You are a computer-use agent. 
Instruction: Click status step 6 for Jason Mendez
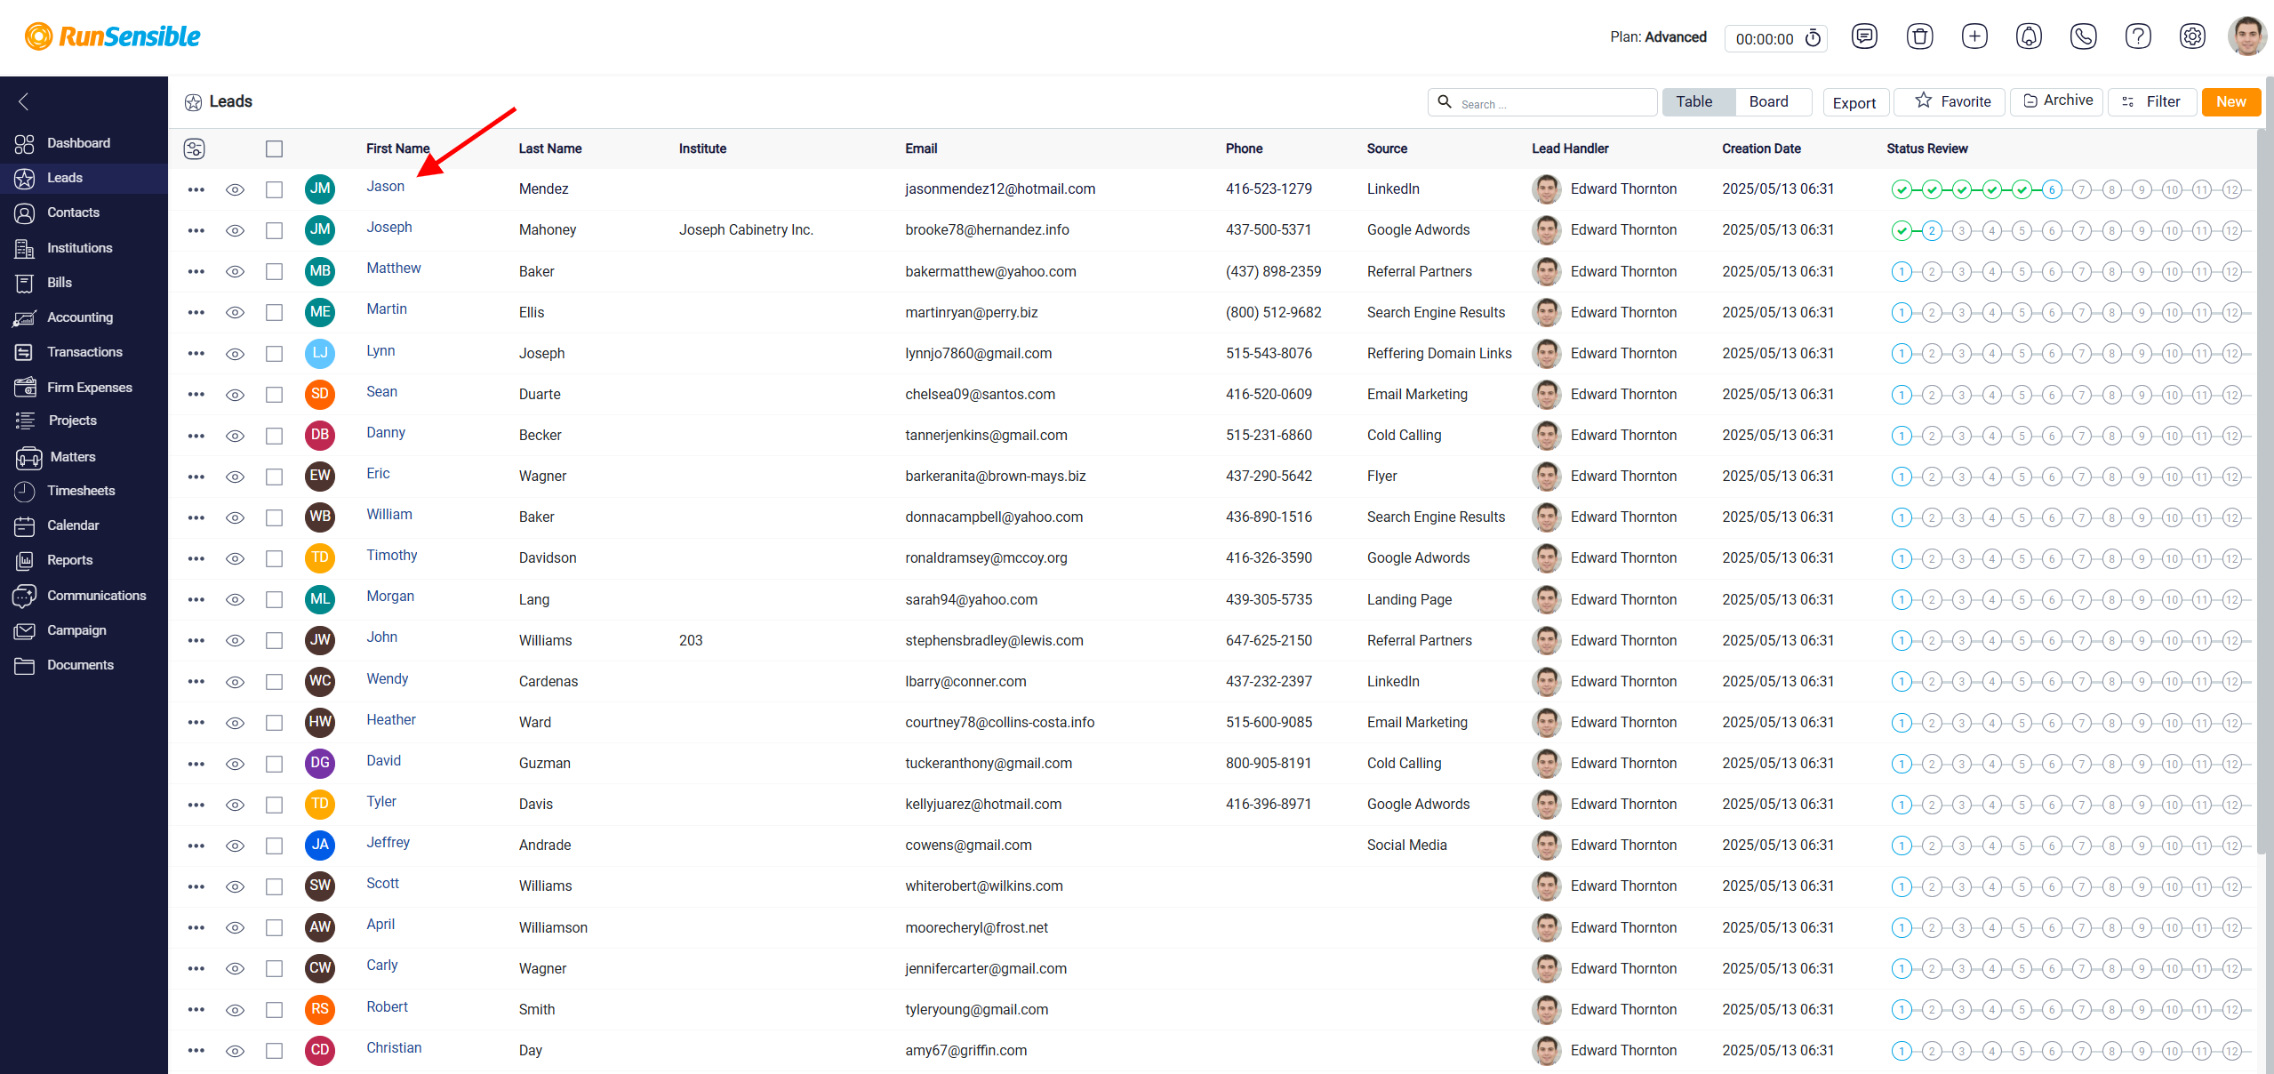point(2052,189)
